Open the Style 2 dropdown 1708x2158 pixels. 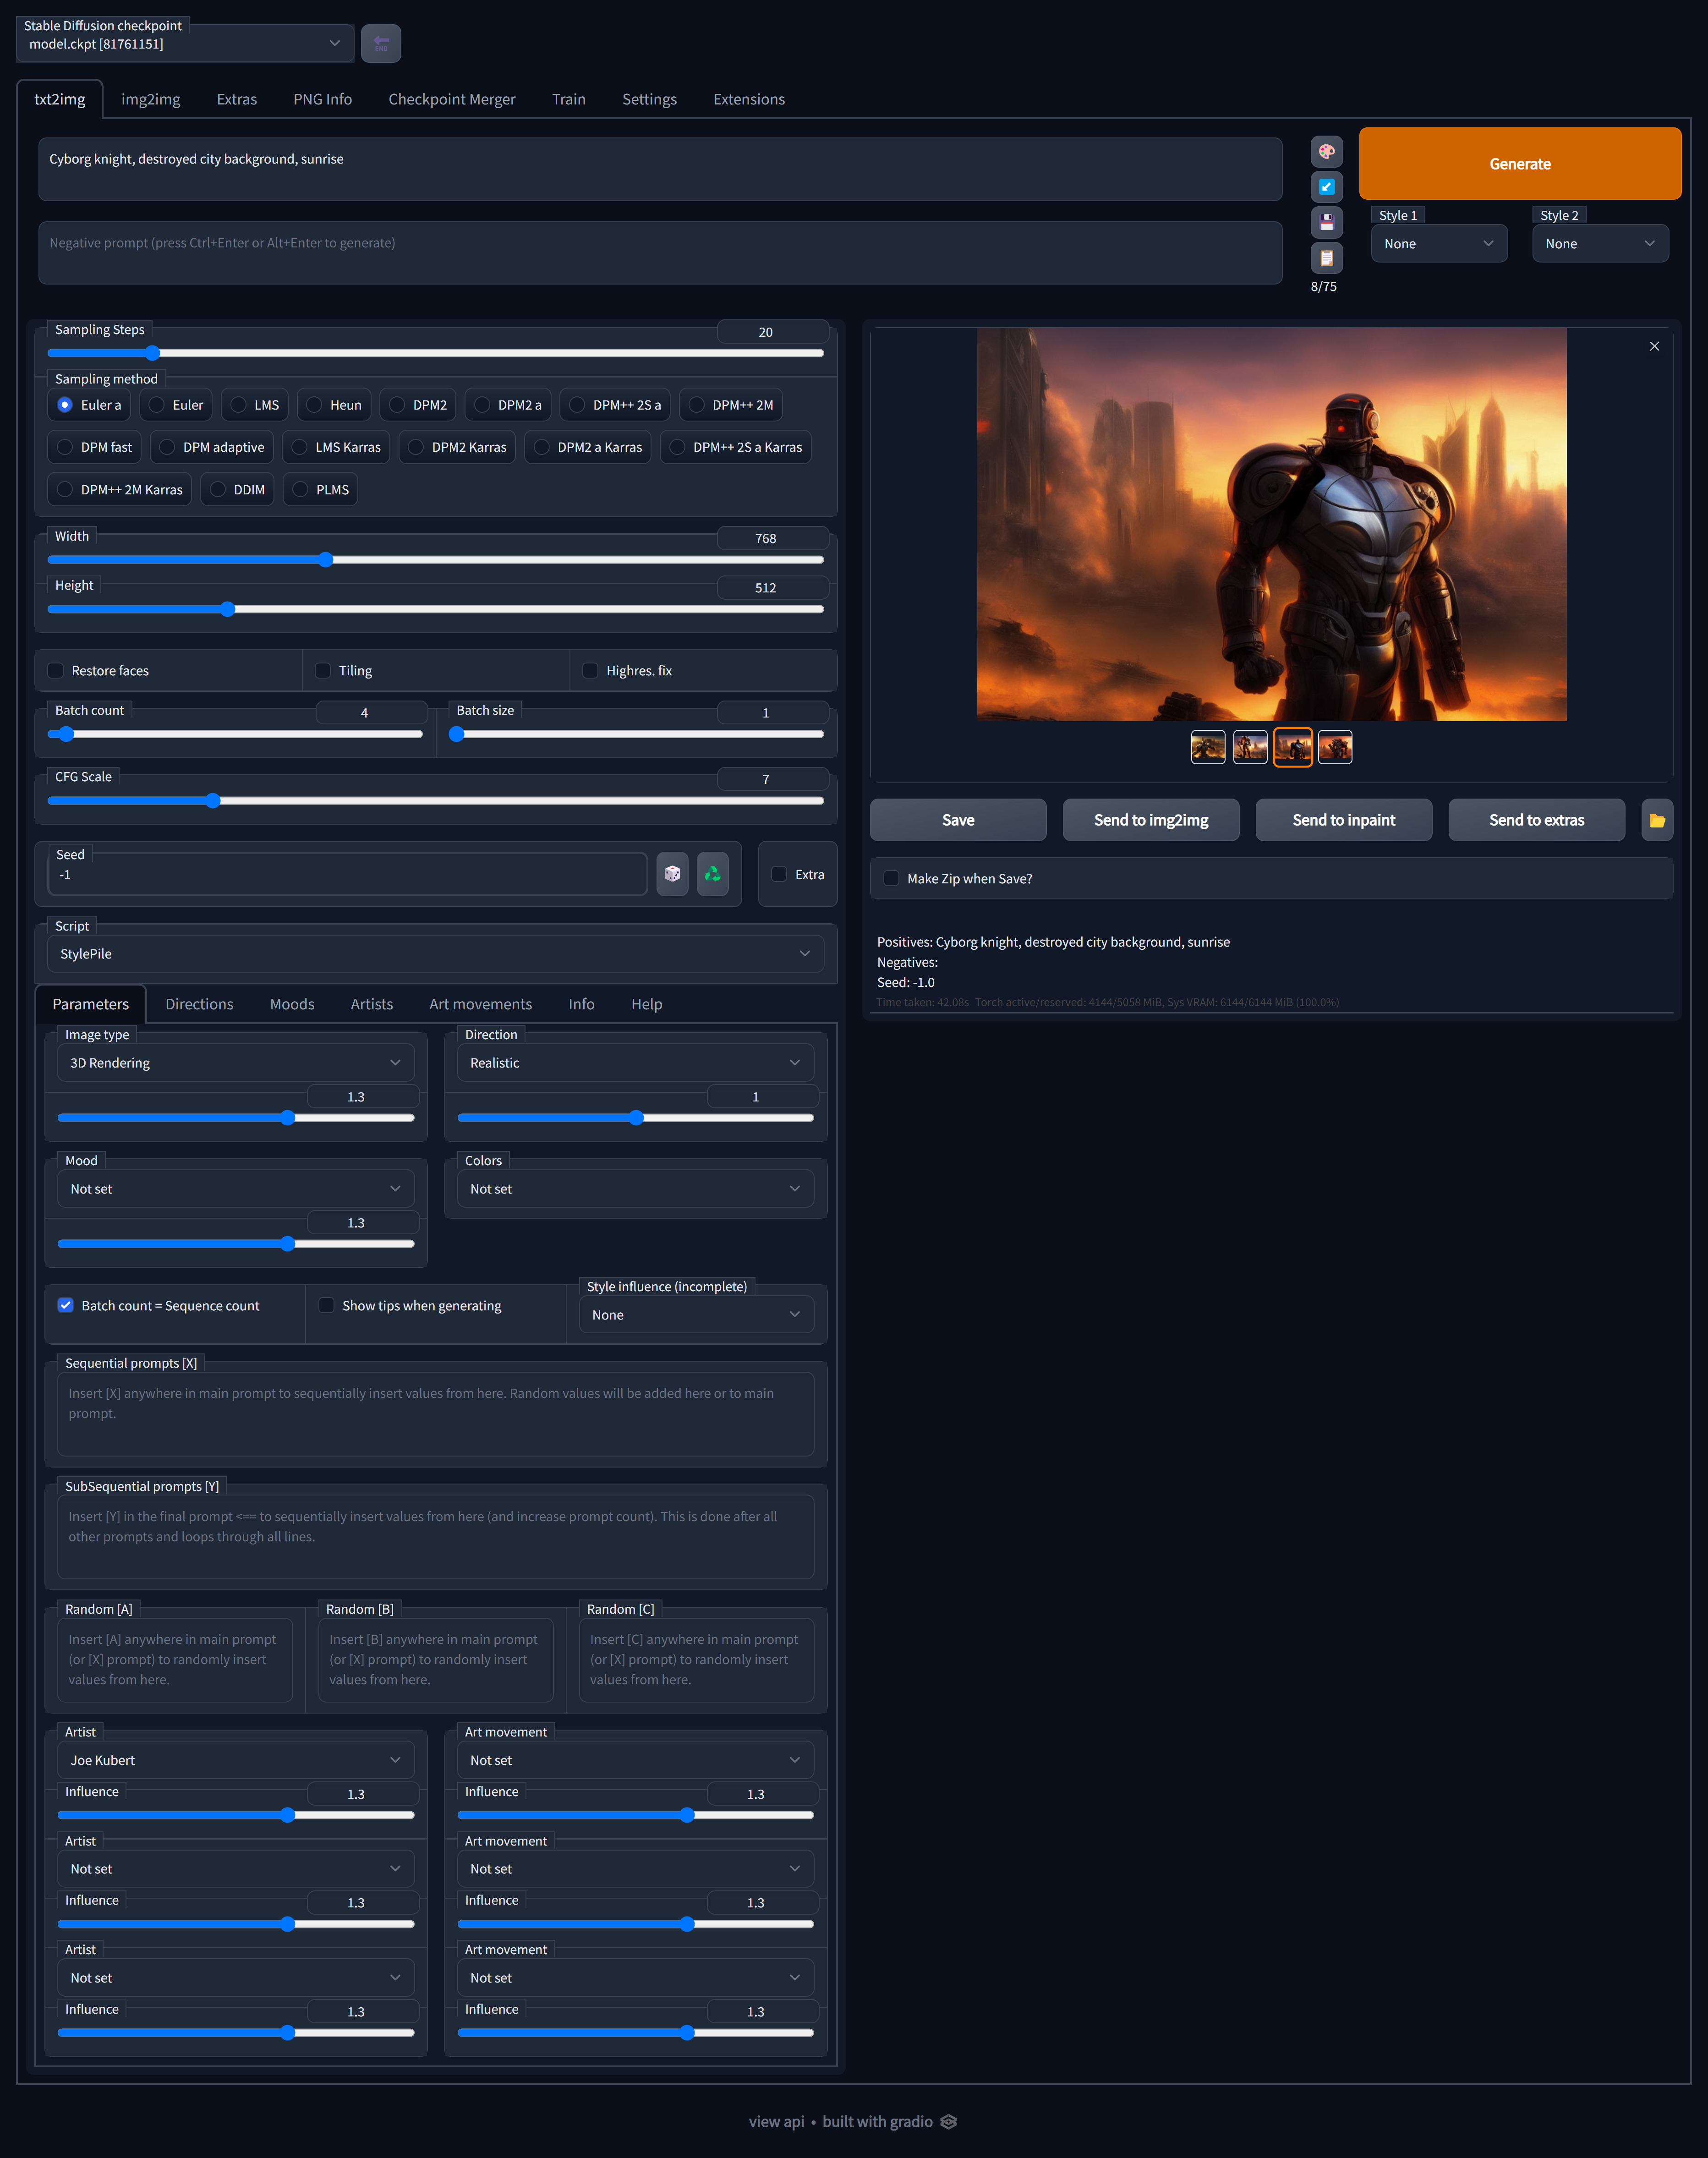point(1600,244)
